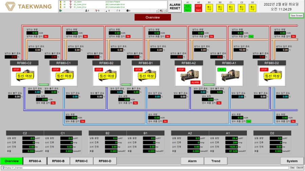Open the RF880-C2 chiller image
305x171 pixels.
24,76
